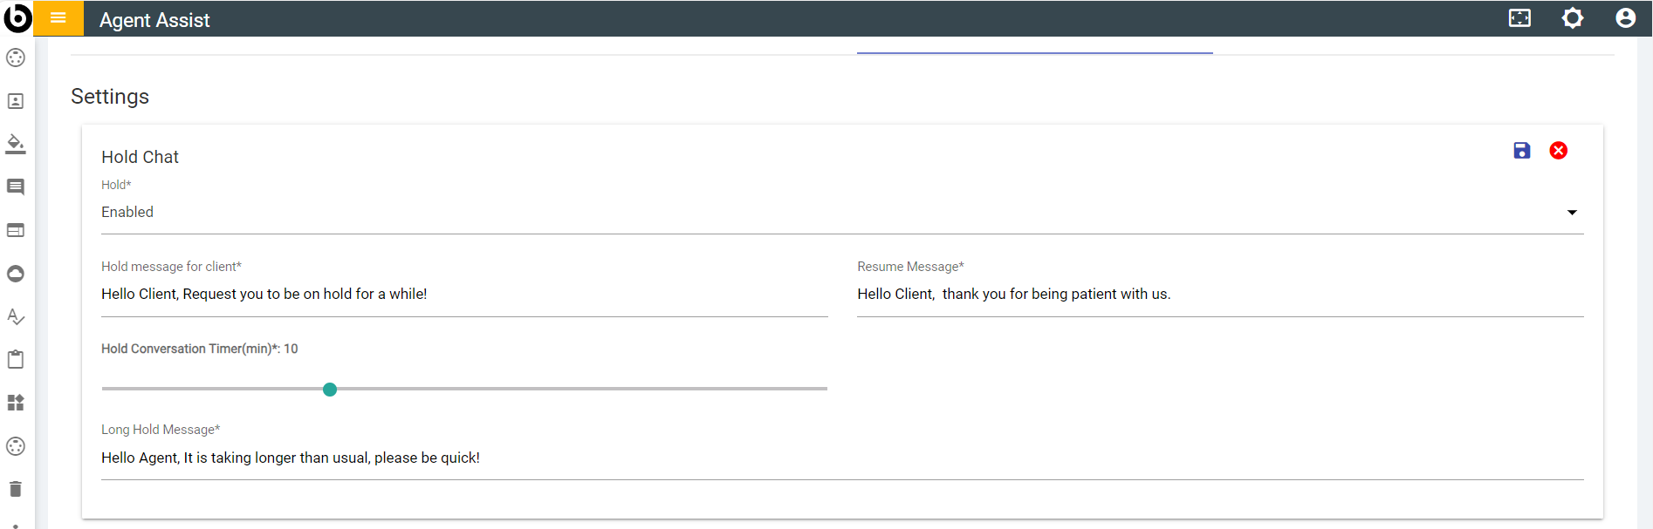The height and width of the screenshot is (529, 1653).
Task: Click the spellcheck icon in the sidebar
Action: (x=16, y=316)
